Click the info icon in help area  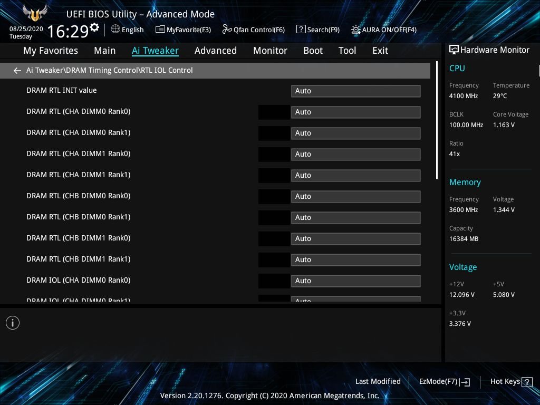pyautogui.click(x=13, y=323)
